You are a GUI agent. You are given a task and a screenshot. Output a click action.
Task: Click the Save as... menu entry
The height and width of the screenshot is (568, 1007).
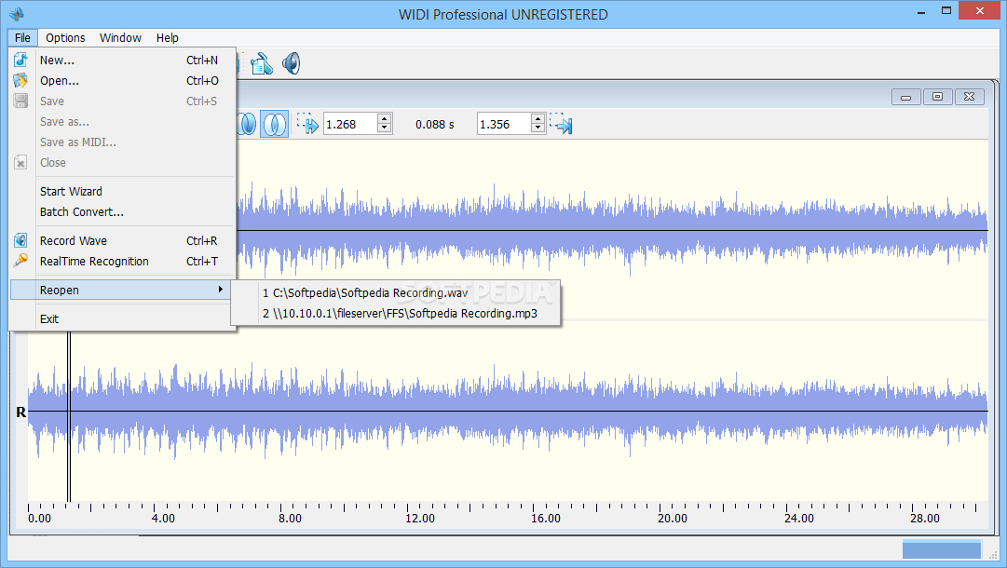123,122
